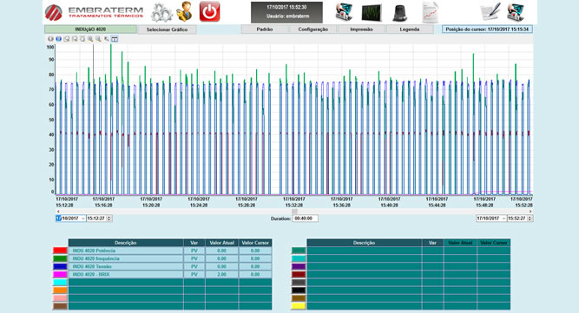Click the user with key icon
The height and width of the screenshot is (313, 579).
point(184,11)
